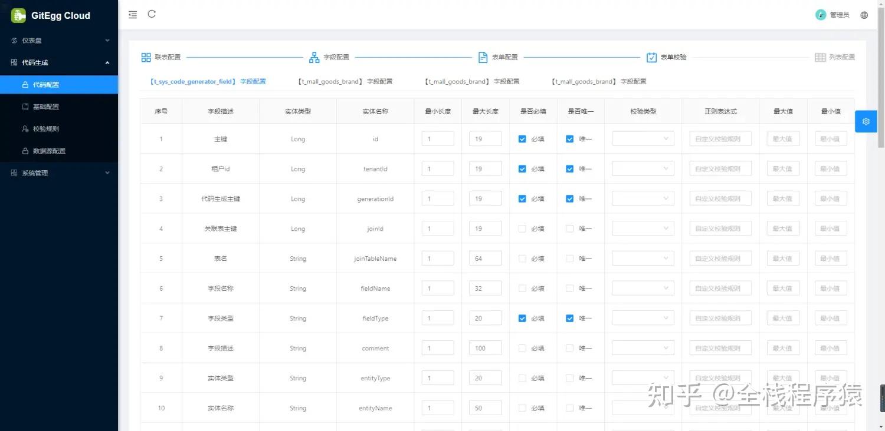885x431 pixels.
Task: Switch to the 【t_mall_goods_brand】字段配置 tab
Action: pos(345,81)
